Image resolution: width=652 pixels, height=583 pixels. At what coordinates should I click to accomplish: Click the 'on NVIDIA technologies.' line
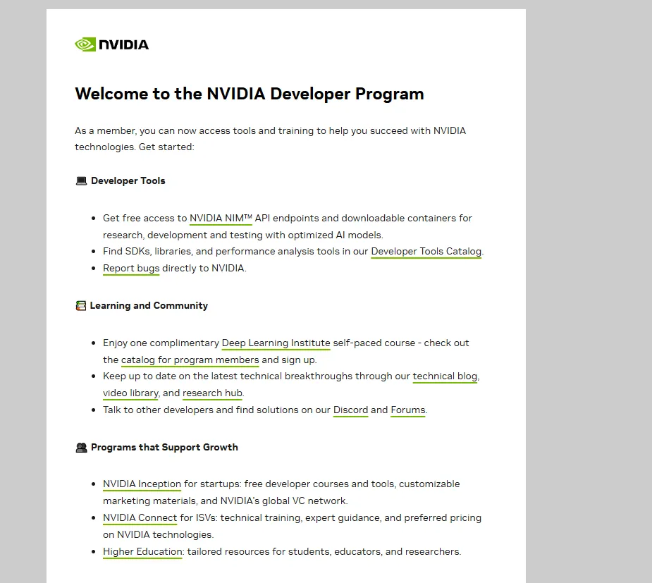(x=159, y=535)
